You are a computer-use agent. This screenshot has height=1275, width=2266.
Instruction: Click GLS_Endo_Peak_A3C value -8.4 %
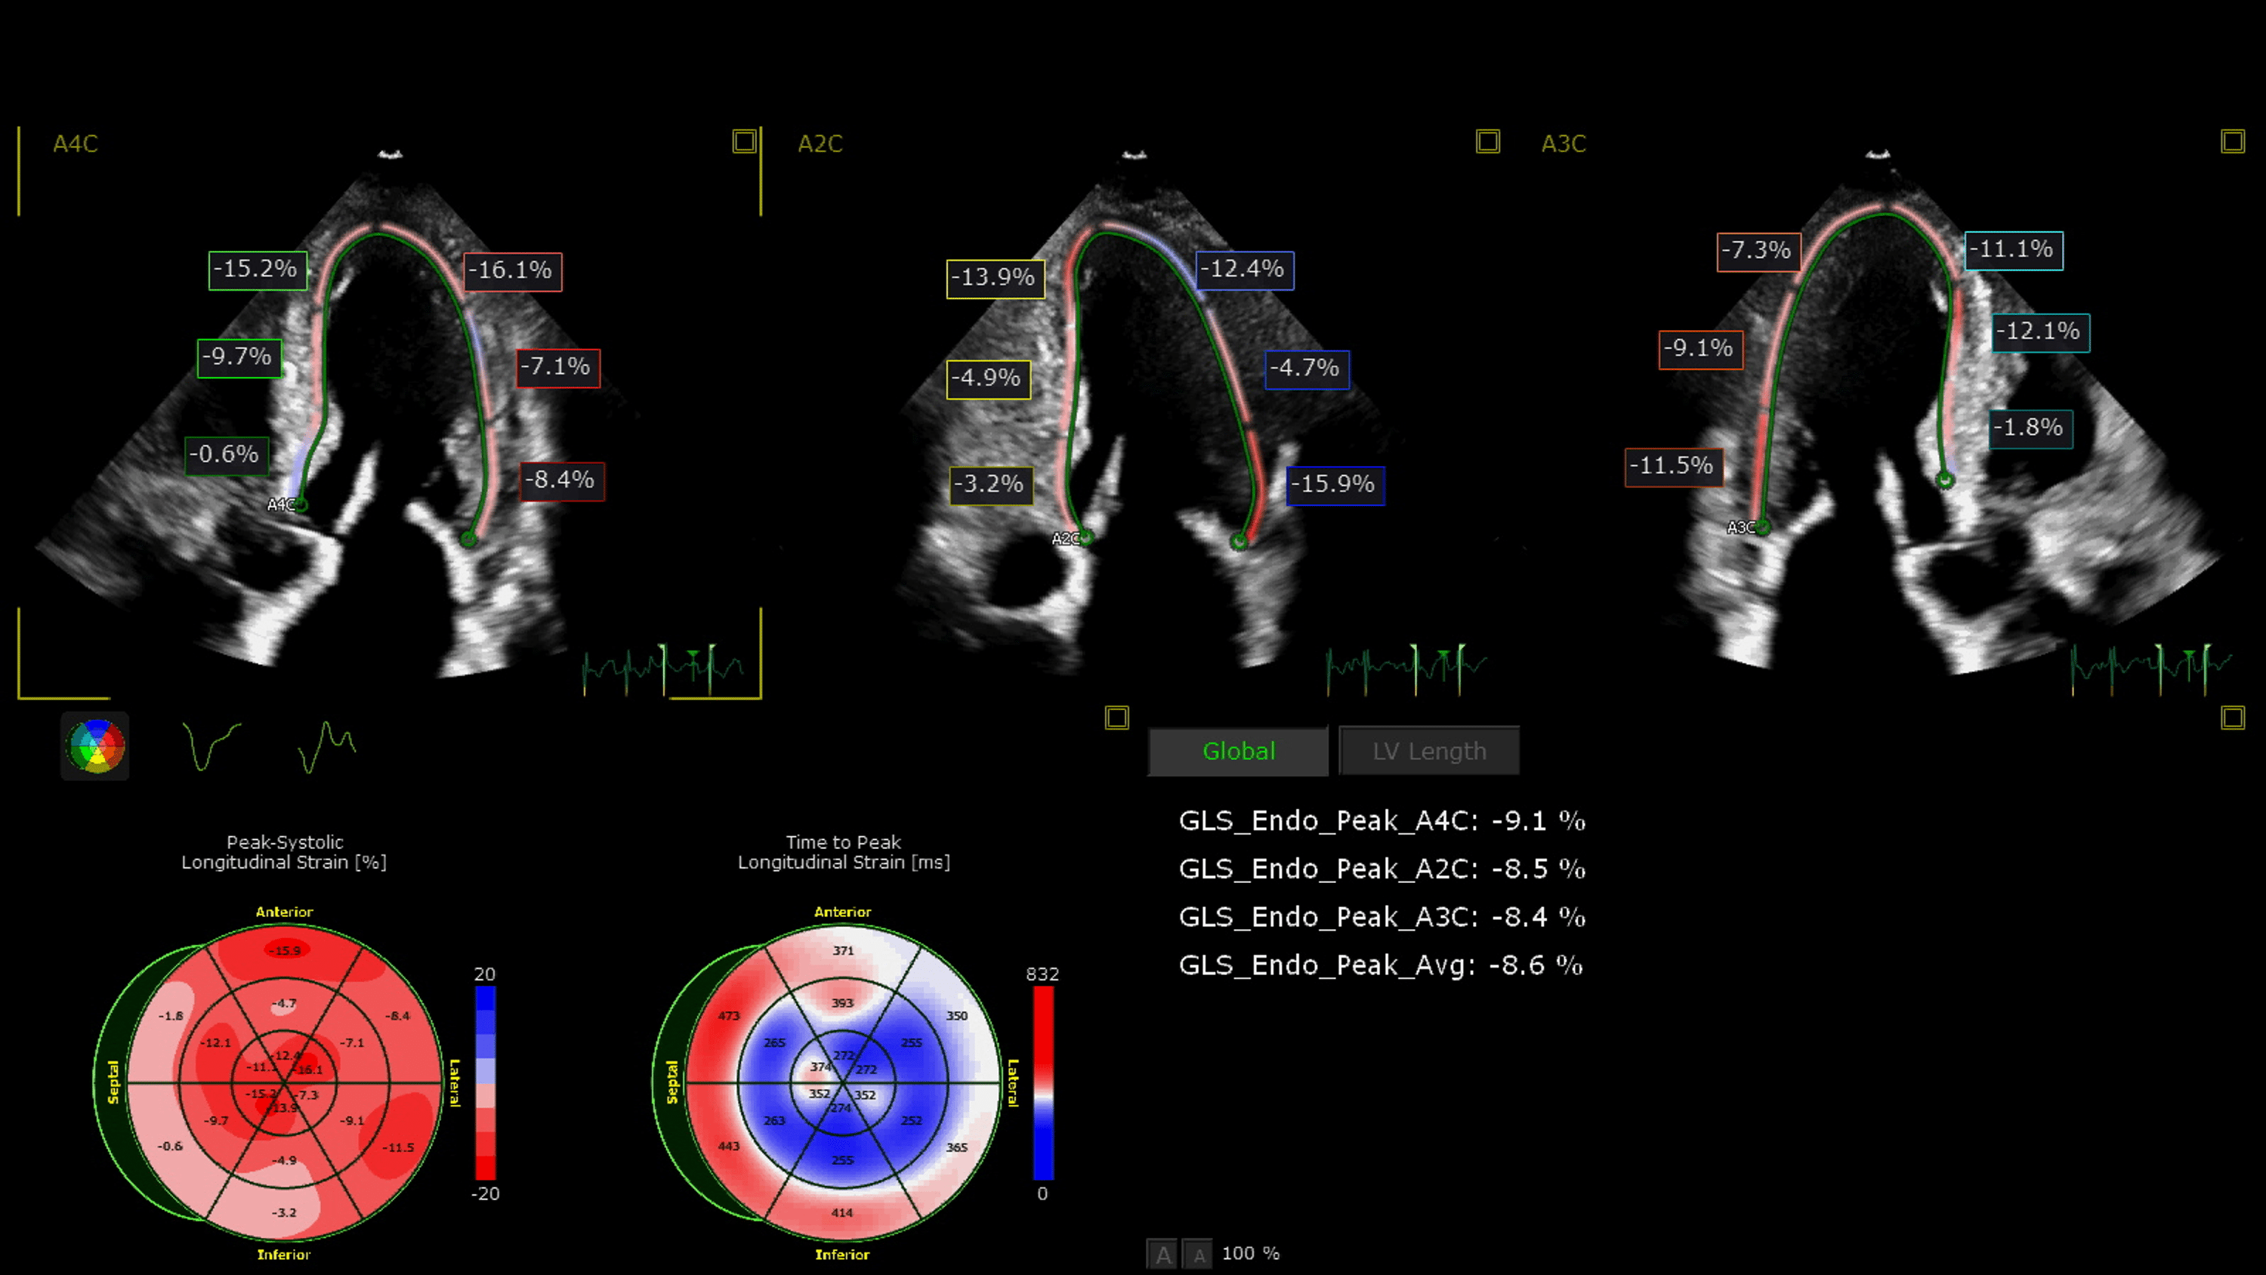(x=1539, y=918)
